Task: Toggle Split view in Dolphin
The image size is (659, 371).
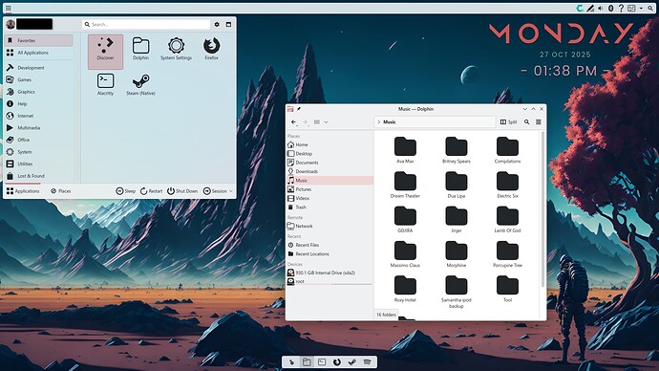Action: 508,122
